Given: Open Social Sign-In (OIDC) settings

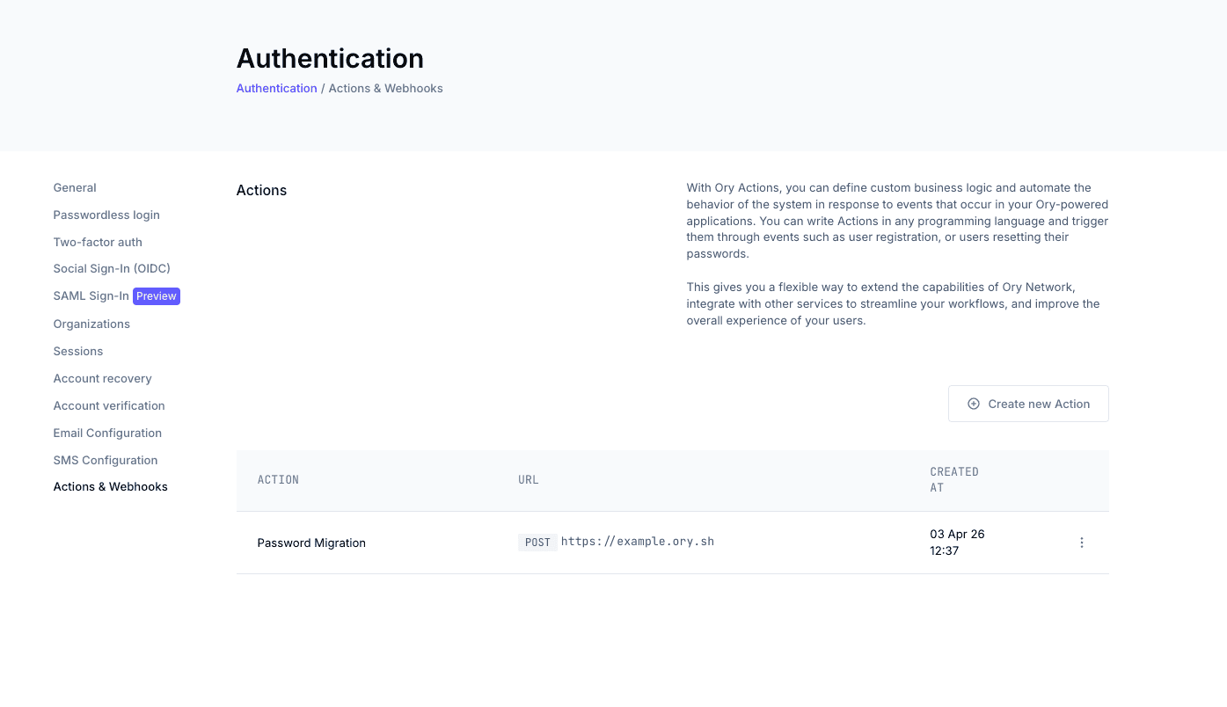Looking at the screenshot, I should [x=111, y=268].
